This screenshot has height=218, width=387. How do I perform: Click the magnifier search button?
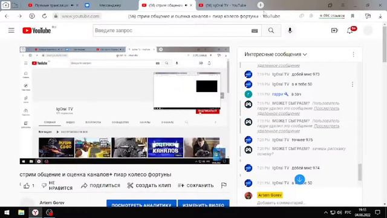(271, 30)
